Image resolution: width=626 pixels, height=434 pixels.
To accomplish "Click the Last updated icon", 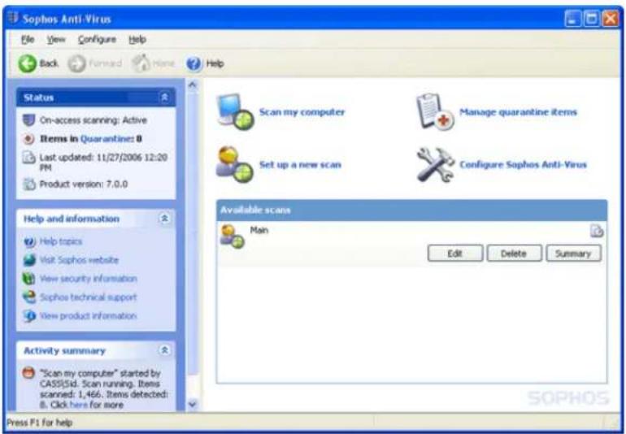I will (x=28, y=158).
